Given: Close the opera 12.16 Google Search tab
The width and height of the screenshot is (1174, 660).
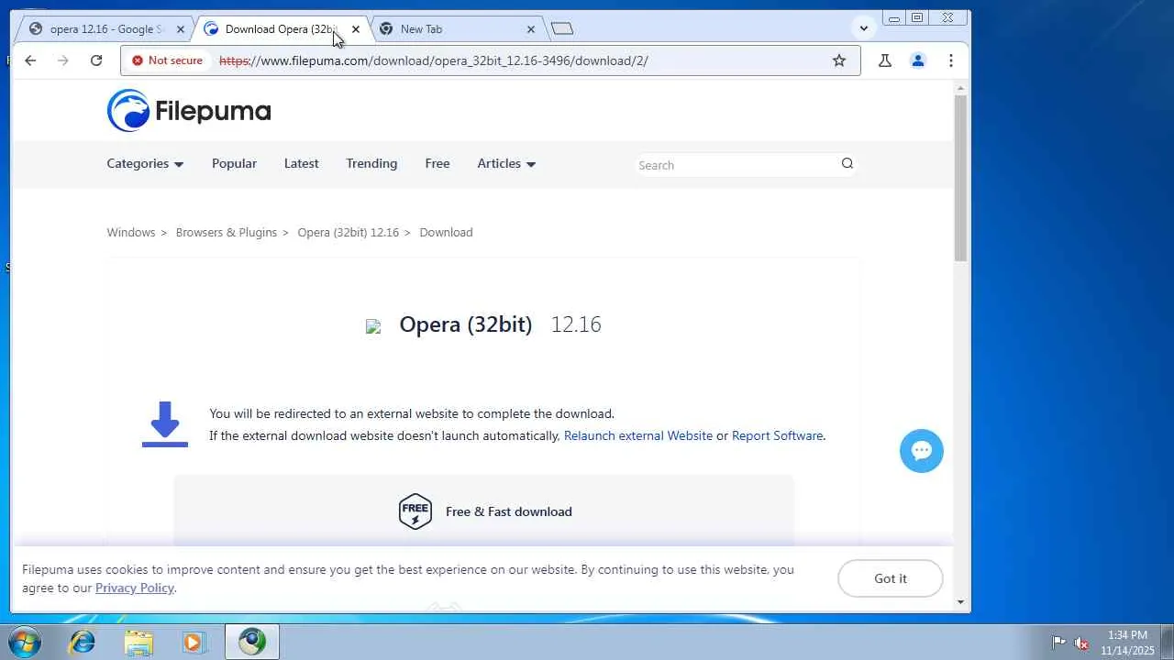Looking at the screenshot, I should (x=181, y=29).
